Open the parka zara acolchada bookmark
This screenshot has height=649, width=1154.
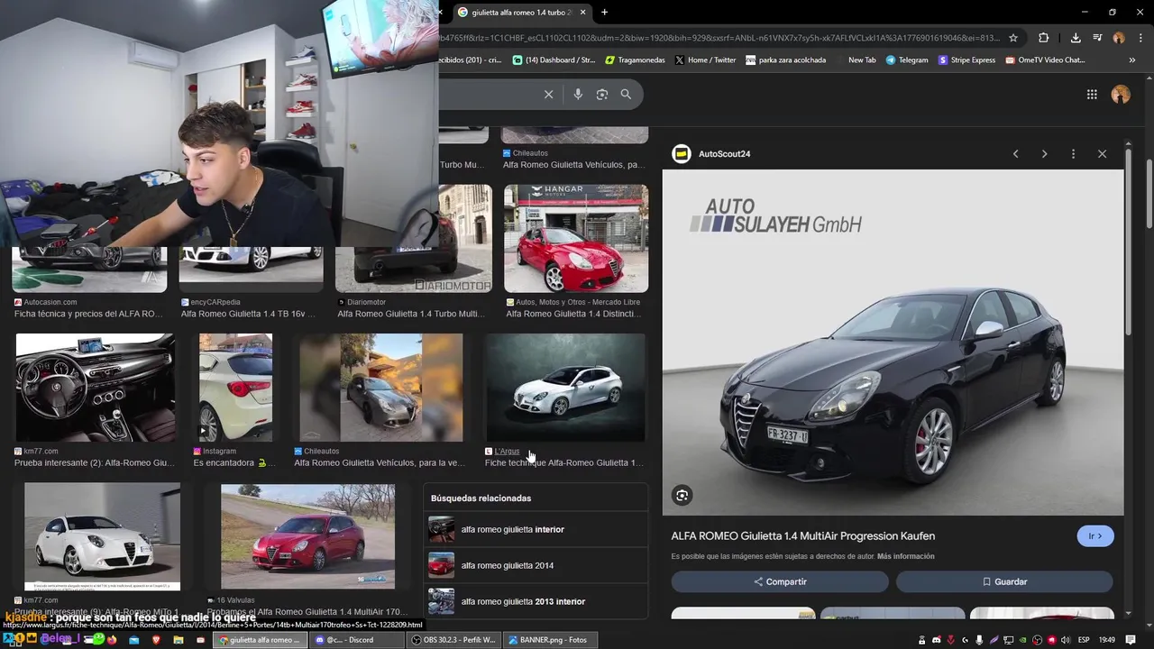785,60
